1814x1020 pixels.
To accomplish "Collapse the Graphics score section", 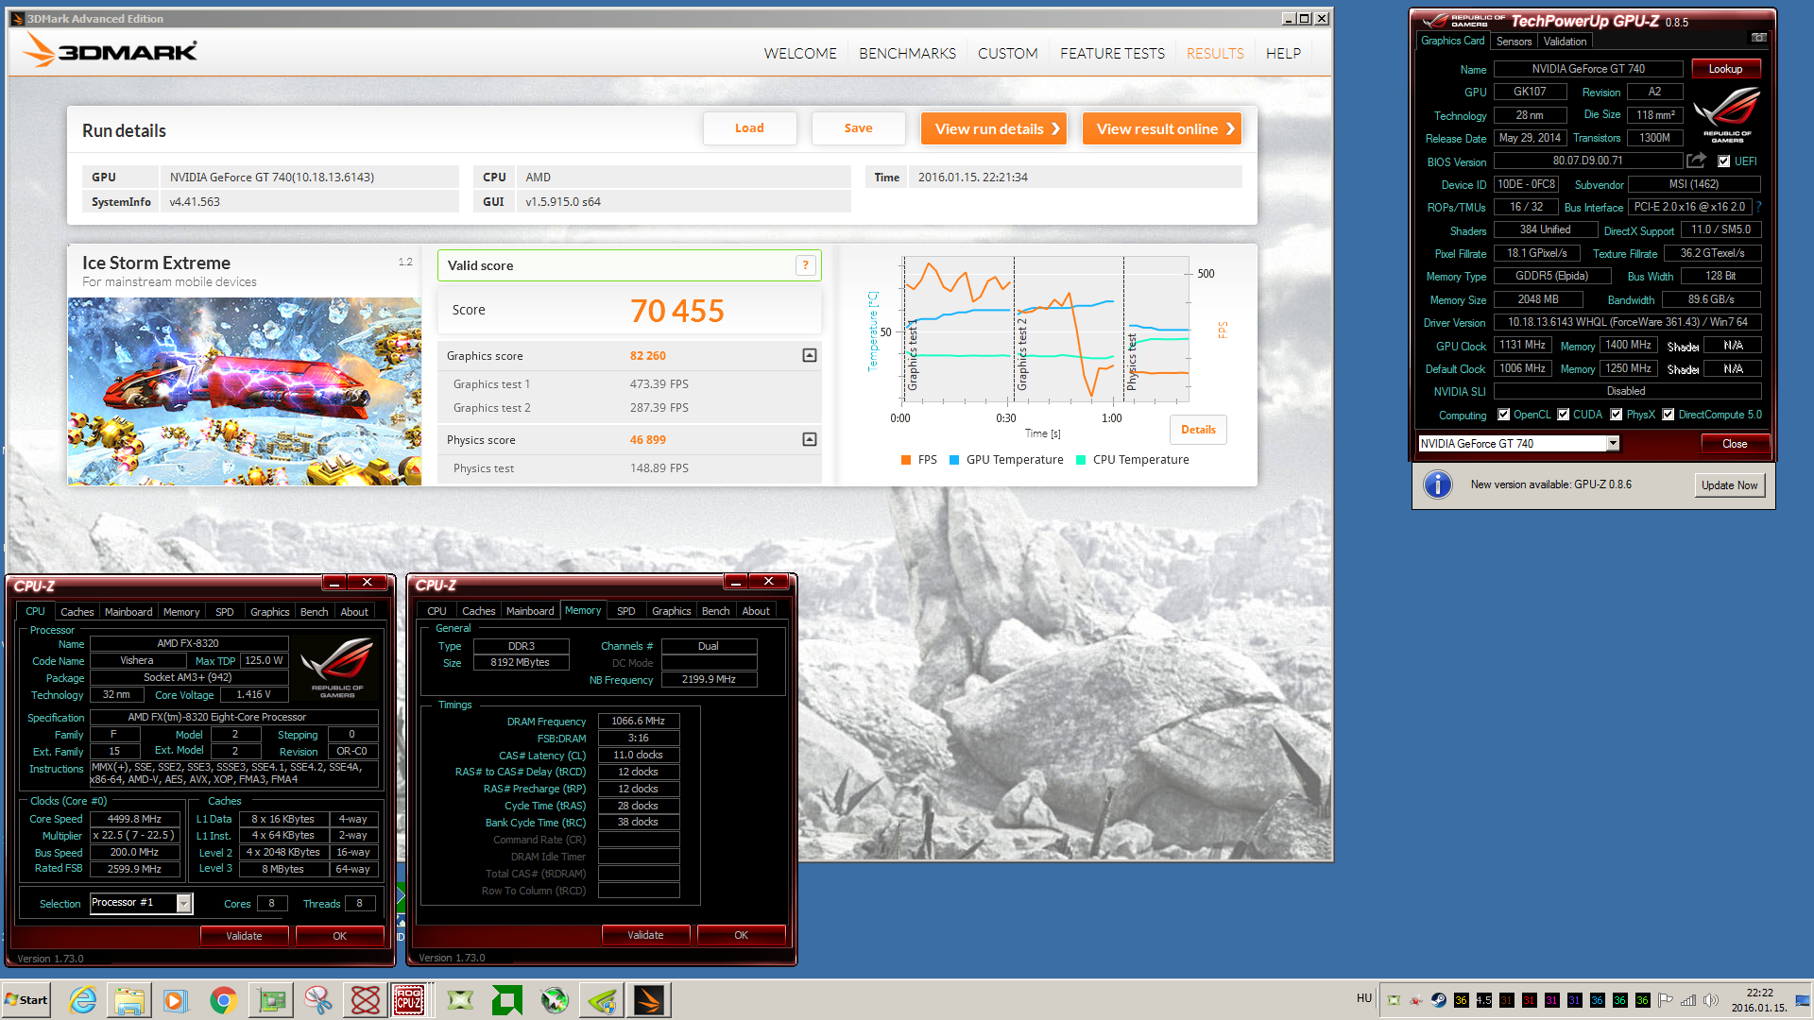I will 810,355.
